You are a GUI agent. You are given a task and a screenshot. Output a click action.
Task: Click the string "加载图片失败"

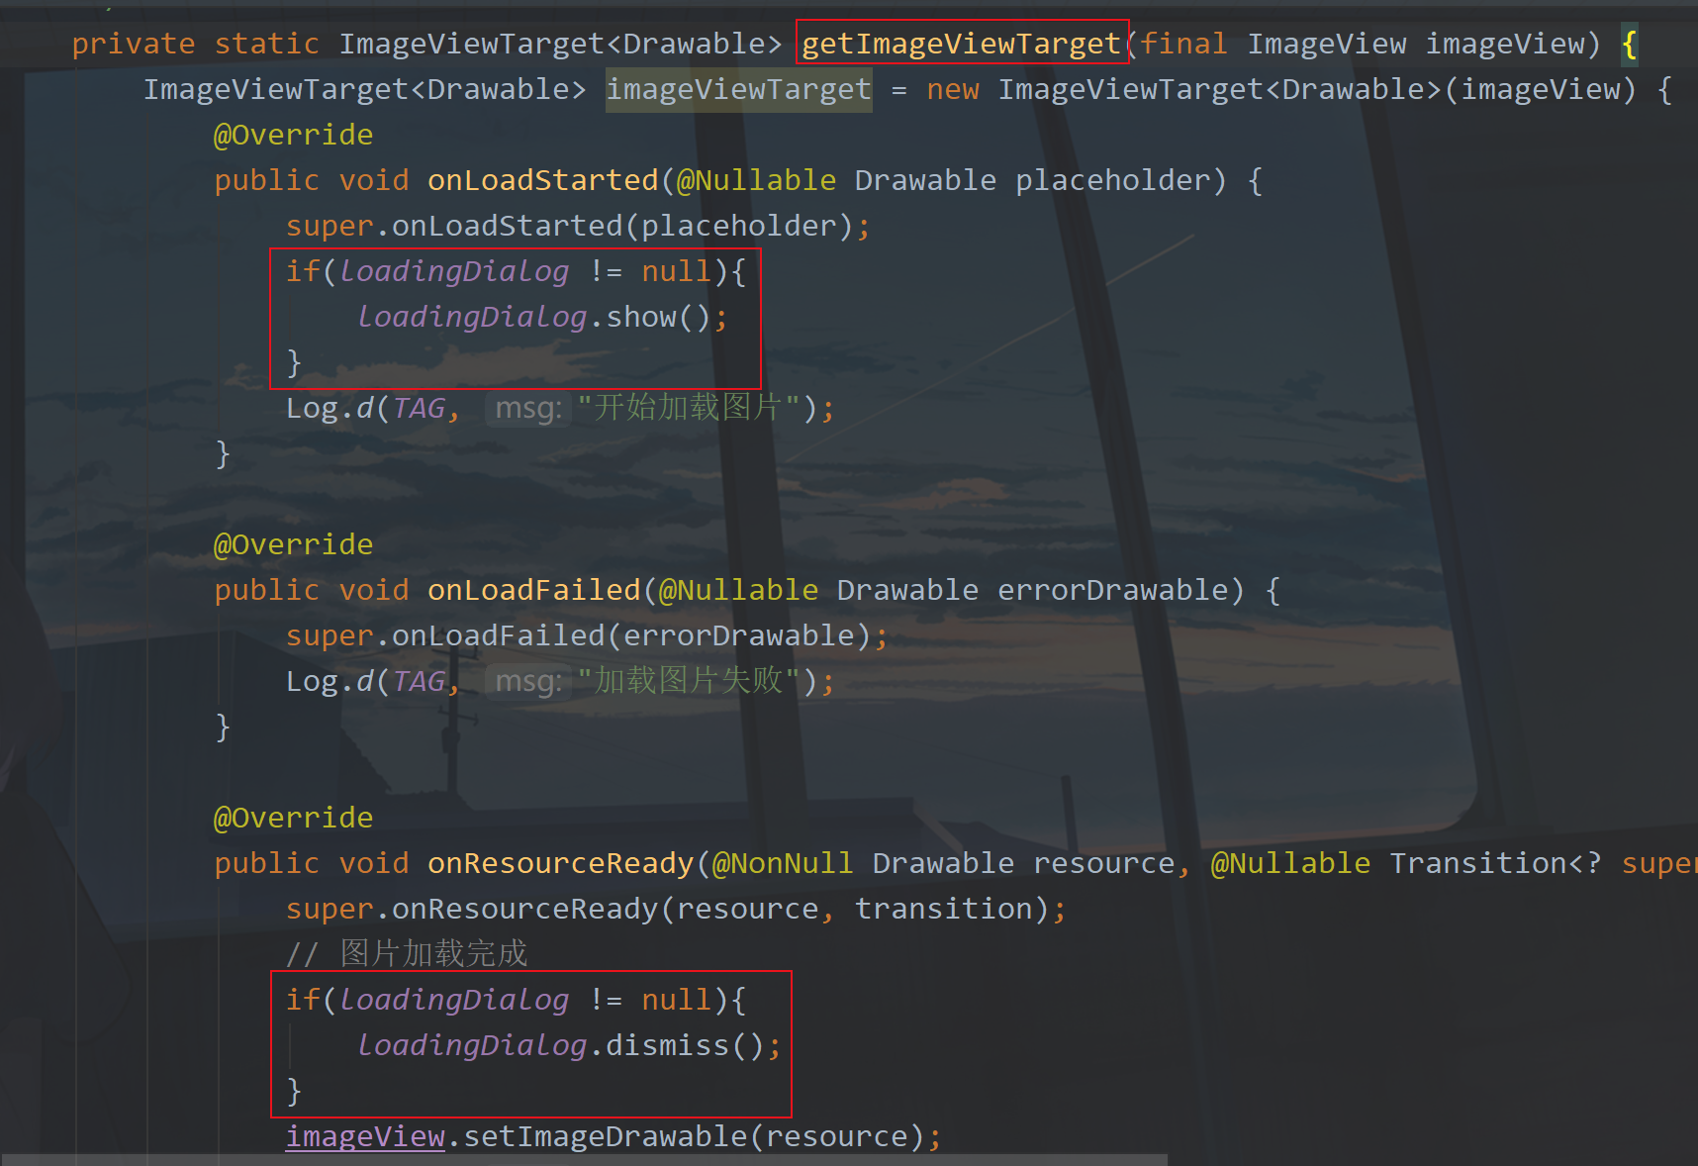point(689,681)
